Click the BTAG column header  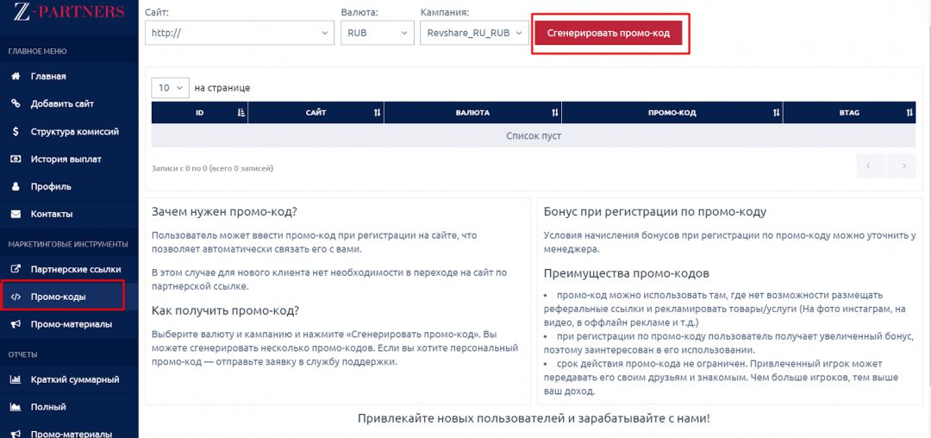click(849, 113)
